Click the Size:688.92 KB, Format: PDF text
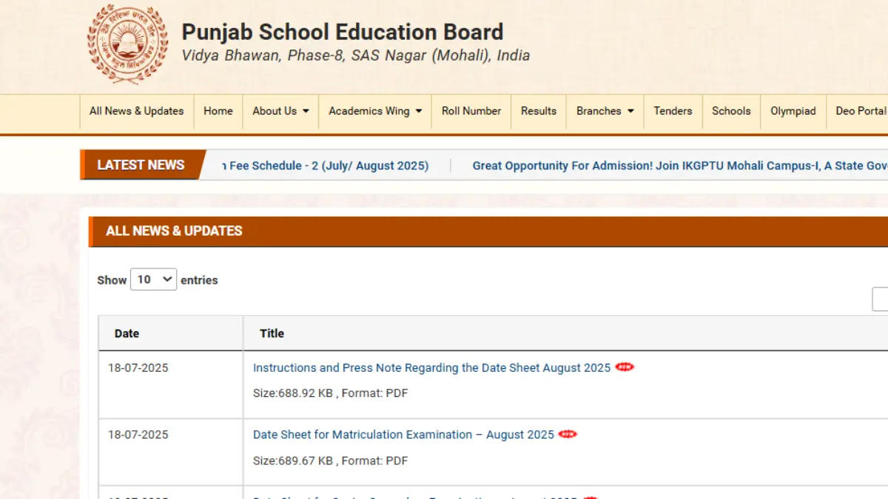The height and width of the screenshot is (499, 888). [330, 393]
